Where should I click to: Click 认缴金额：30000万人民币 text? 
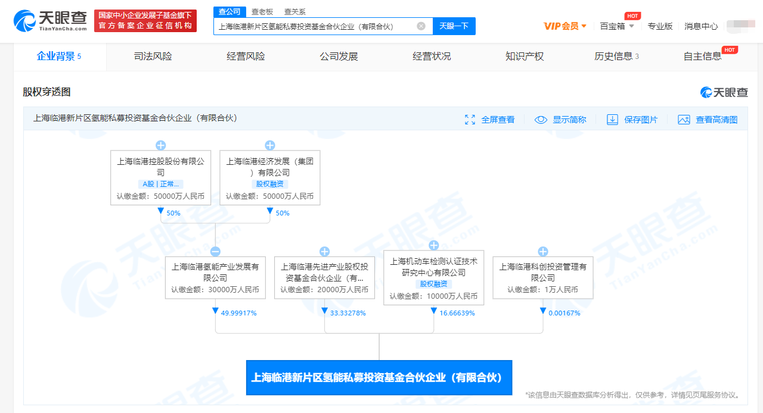coord(215,290)
